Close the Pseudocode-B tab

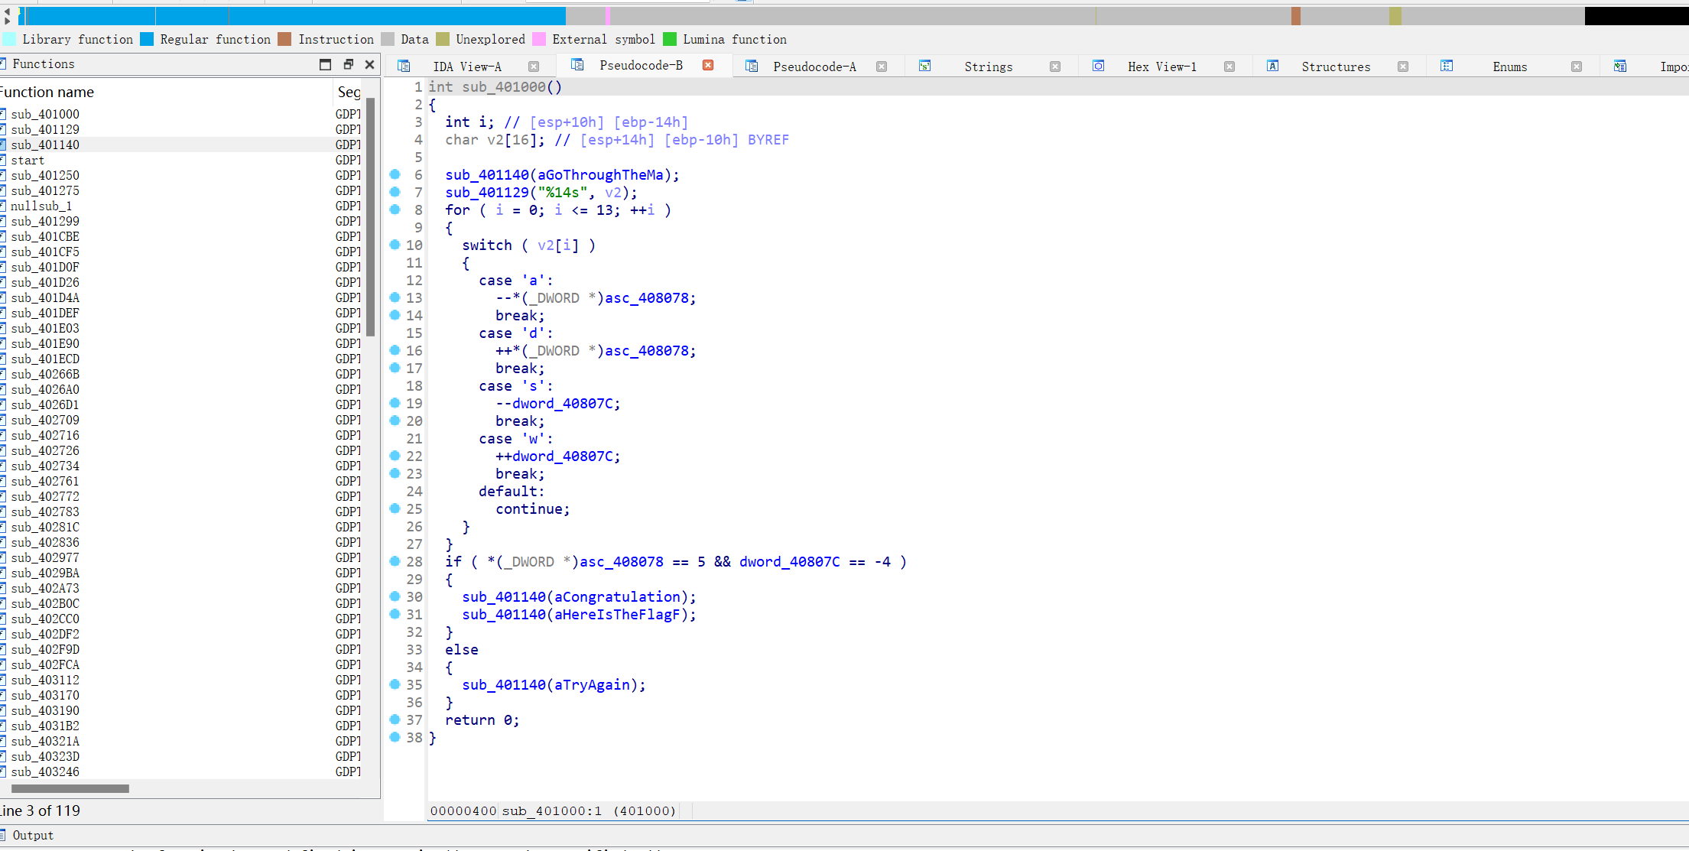click(708, 66)
